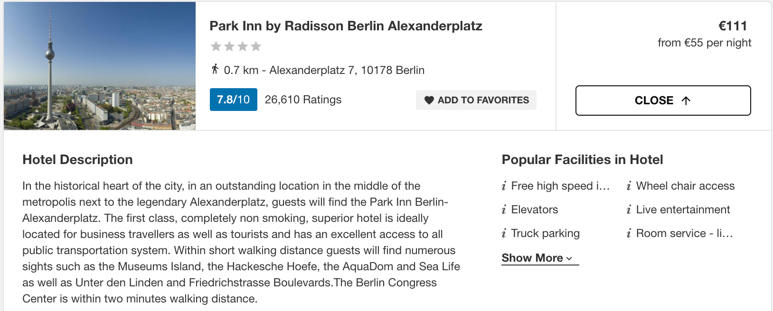Click info icon next to Wheel chair access
The height and width of the screenshot is (311, 773).
(x=629, y=186)
